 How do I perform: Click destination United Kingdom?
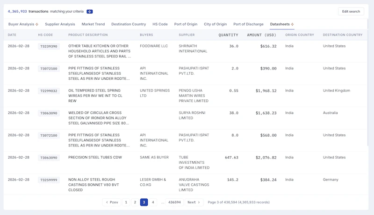point(336,90)
